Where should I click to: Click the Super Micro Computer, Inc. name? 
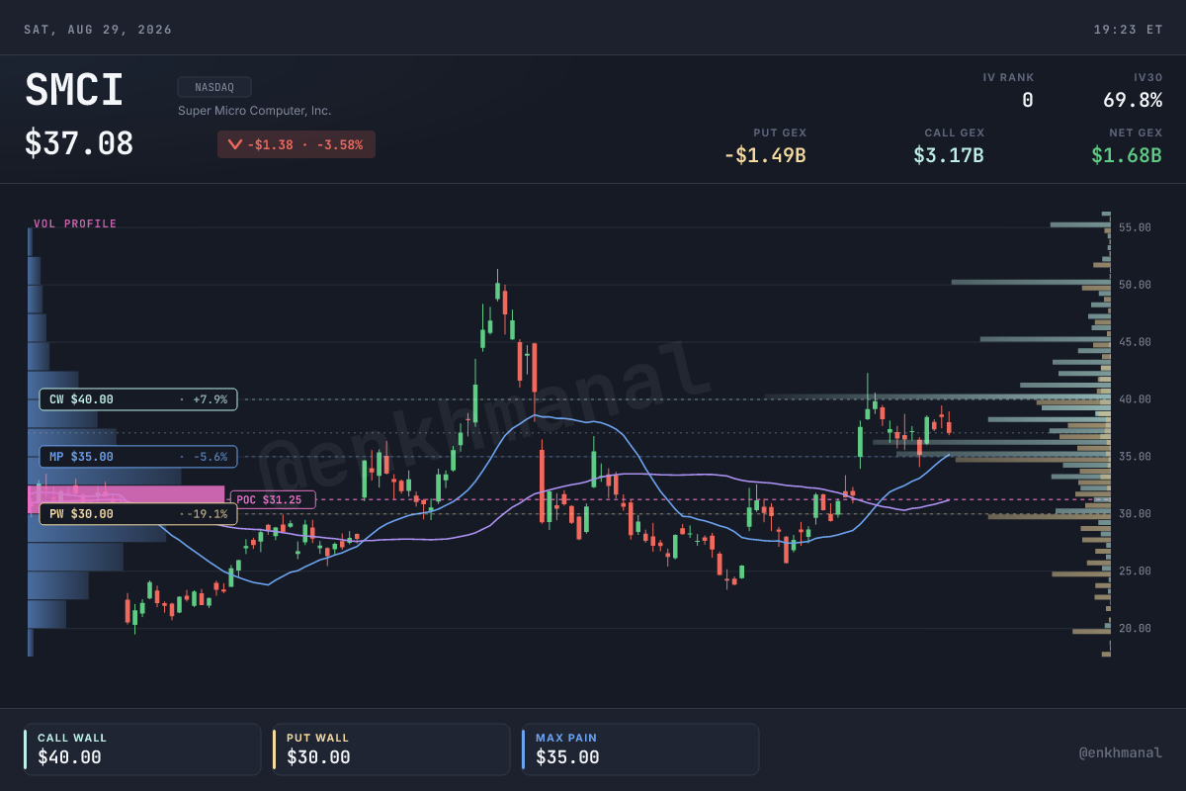[255, 111]
